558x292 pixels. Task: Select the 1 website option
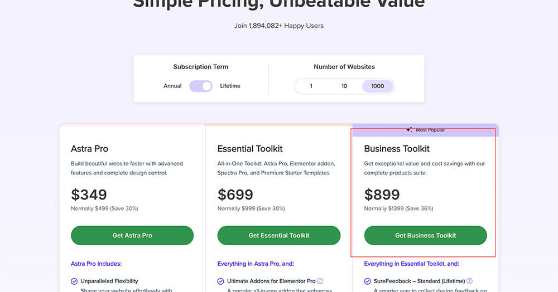311,86
